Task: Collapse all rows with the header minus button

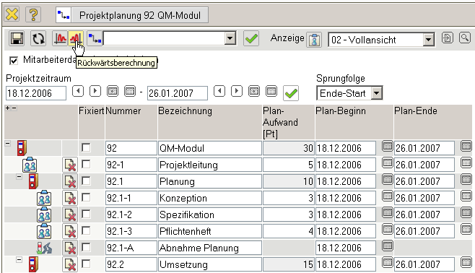Action: click(14, 108)
